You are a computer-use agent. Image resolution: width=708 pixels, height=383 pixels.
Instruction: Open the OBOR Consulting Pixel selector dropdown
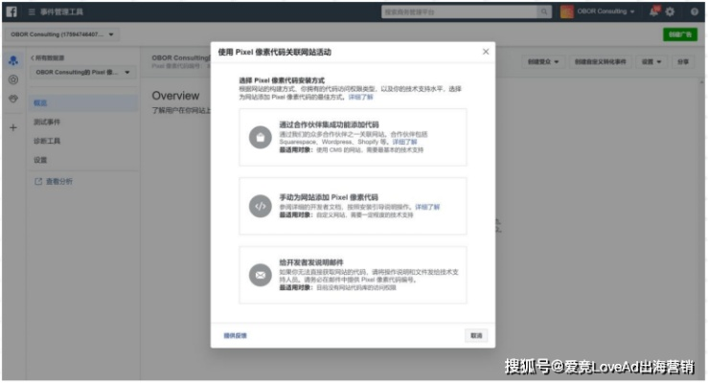tap(82, 72)
